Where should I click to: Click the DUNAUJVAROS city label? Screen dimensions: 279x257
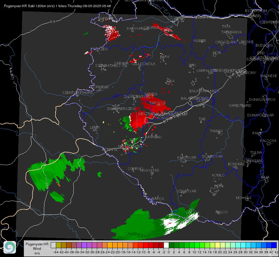pyautogui.click(x=262, y=100)
